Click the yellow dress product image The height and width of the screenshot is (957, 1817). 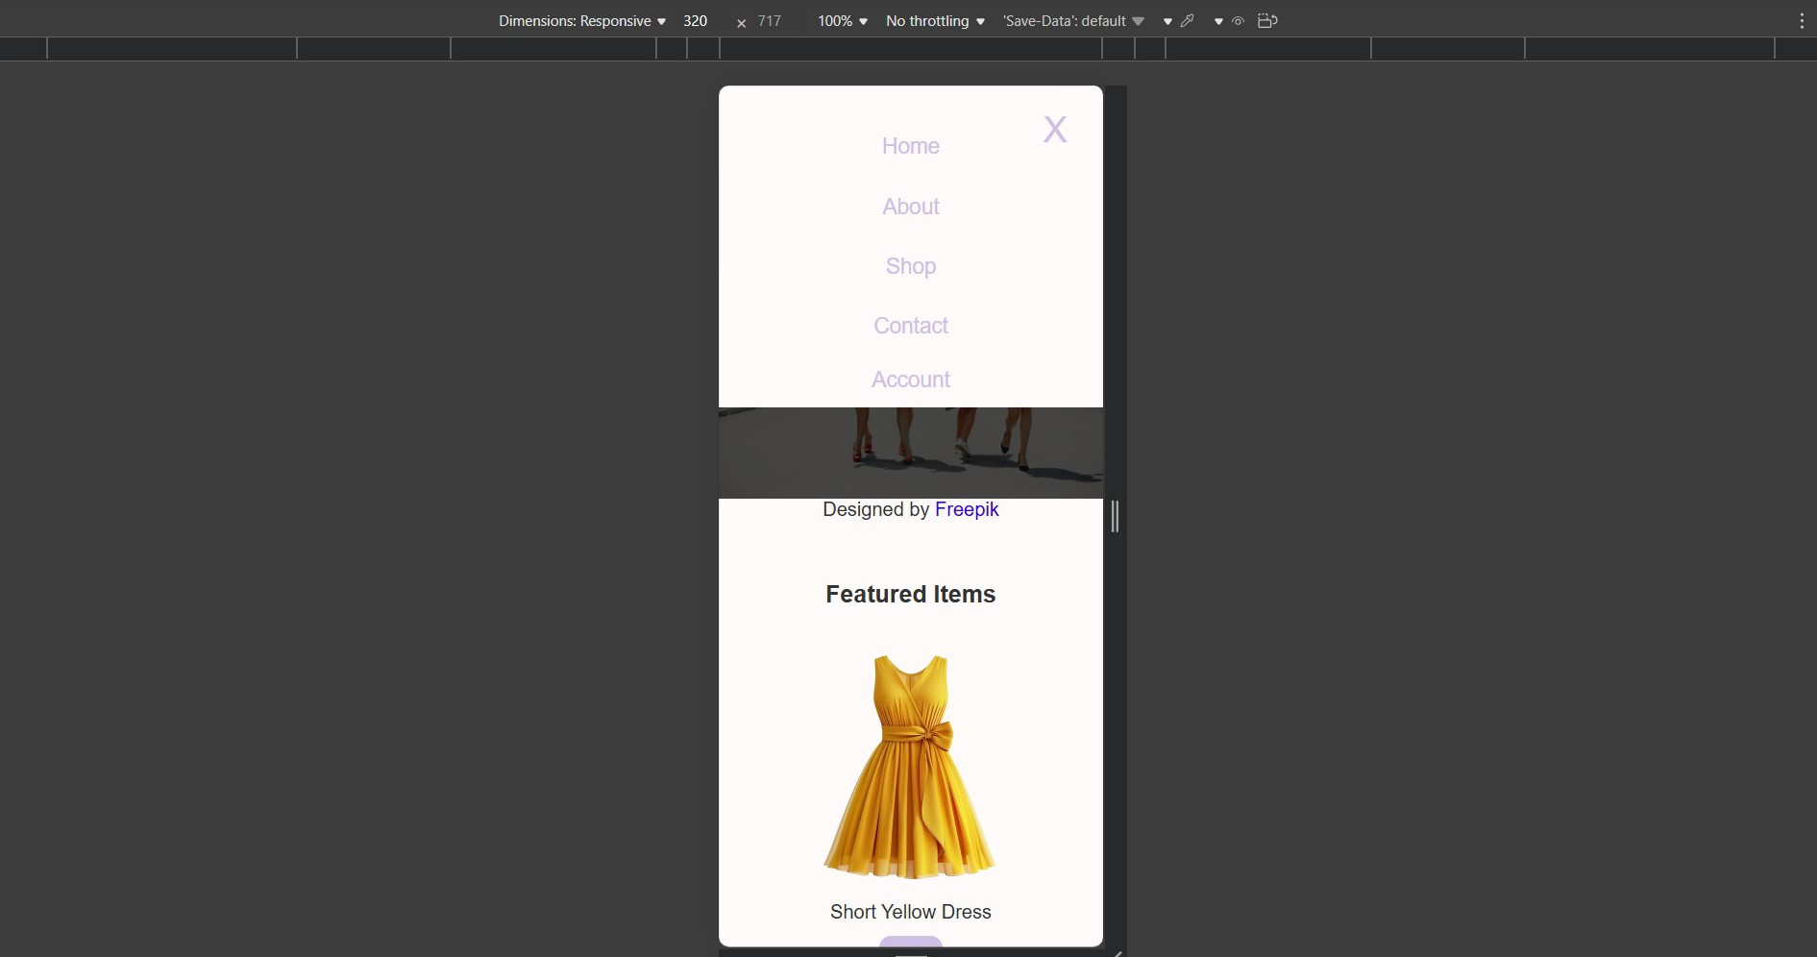point(909,767)
